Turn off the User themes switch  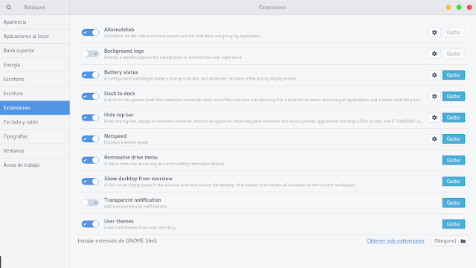point(90,224)
